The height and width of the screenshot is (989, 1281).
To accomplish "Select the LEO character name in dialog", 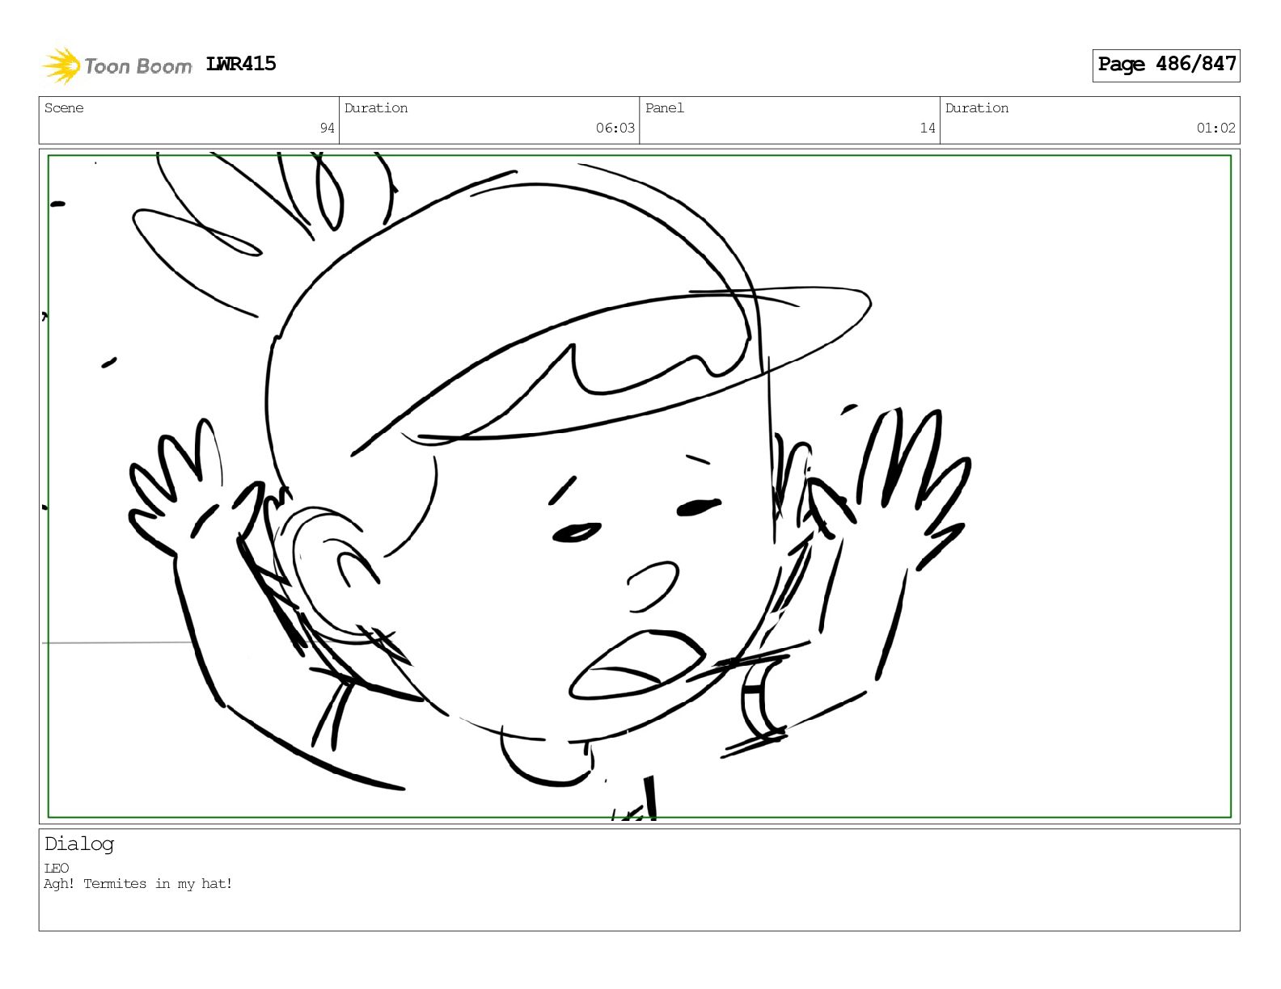I will pos(57,869).
